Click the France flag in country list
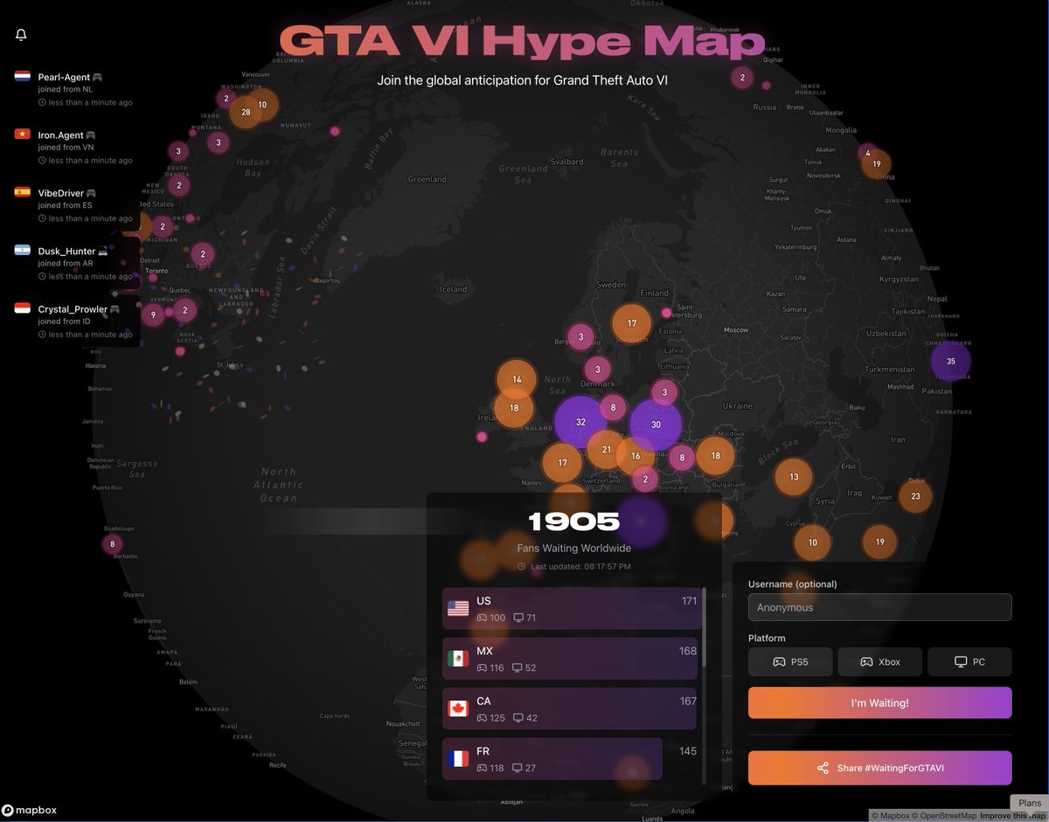The height and width of the screenshot is (822, 1049). pos(458,759)
